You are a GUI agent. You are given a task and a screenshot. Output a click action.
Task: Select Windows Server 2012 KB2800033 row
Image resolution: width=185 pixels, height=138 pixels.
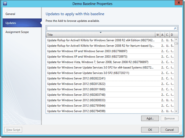pos(110,100)
